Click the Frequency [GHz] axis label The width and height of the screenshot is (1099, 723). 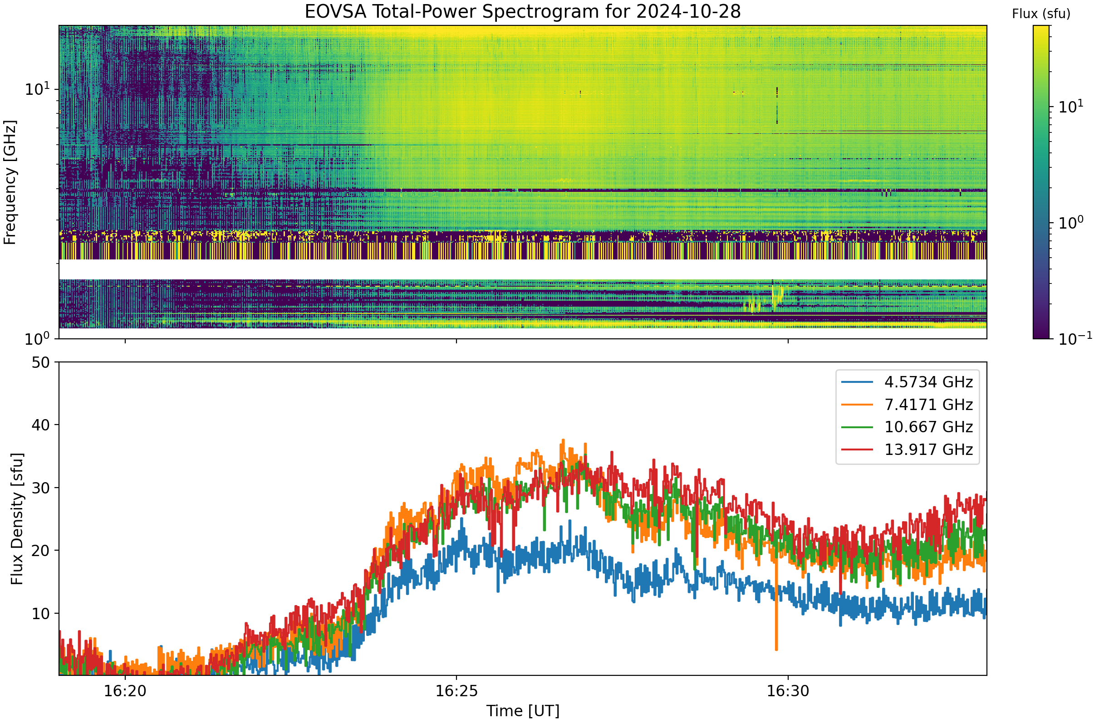point(10,182)
